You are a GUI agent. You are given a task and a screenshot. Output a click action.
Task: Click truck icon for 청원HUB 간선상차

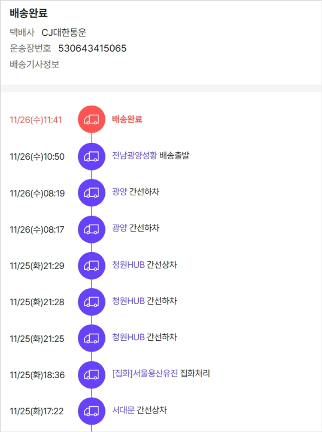91,265
